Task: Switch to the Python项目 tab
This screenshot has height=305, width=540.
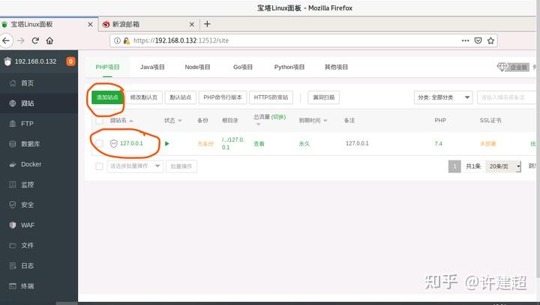Action: [x=289, y=67]
